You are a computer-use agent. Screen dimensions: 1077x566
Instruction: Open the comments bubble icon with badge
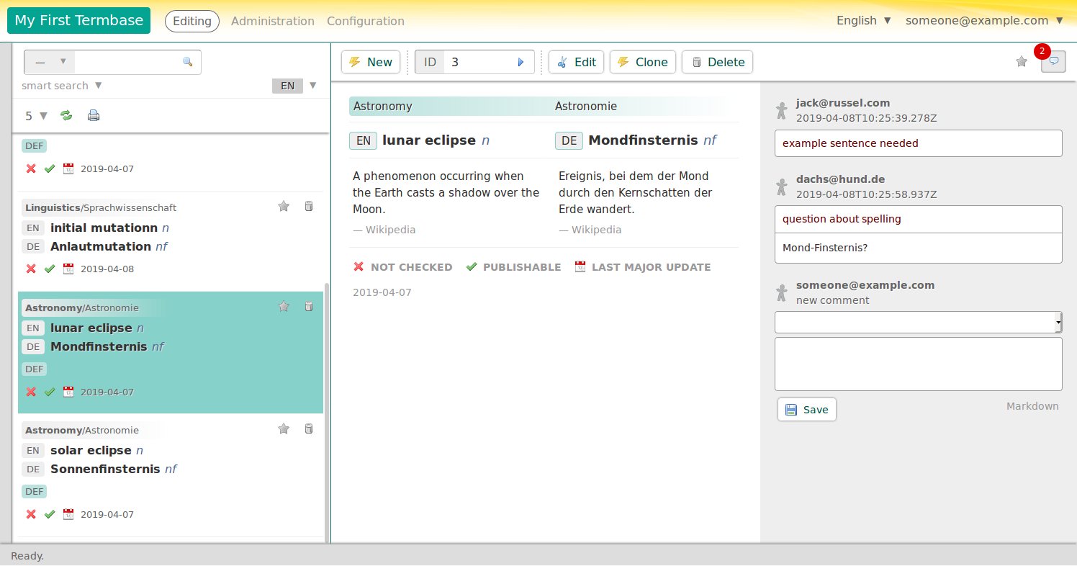pos(1053,62)
